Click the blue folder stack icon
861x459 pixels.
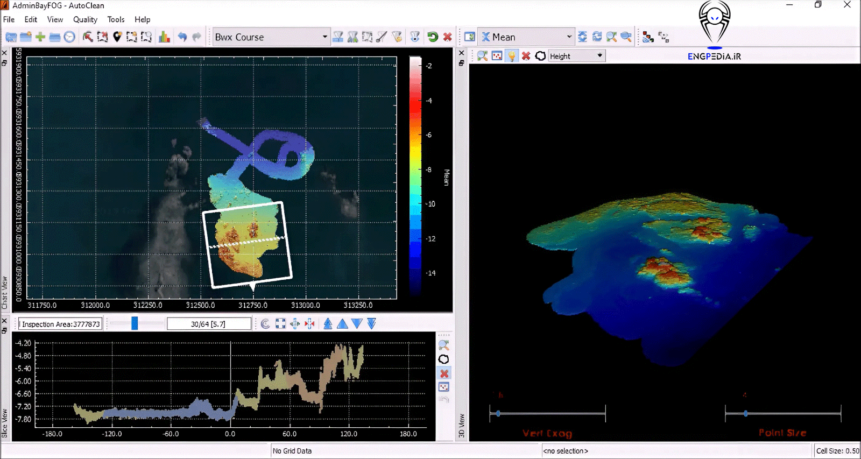tap(54, 37)
